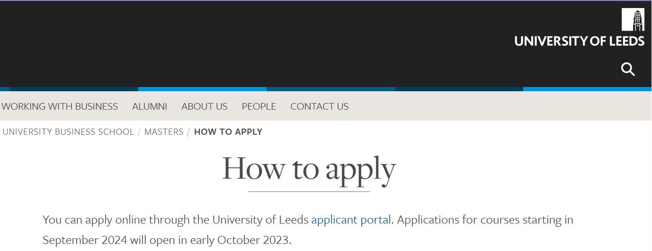Select People in the navigation bar
The width and height of the screenshot is (652, 251).
click(259, 106)
